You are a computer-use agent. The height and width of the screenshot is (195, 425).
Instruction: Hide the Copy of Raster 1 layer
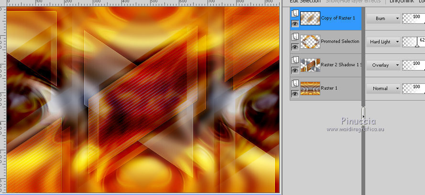point(294,24)
